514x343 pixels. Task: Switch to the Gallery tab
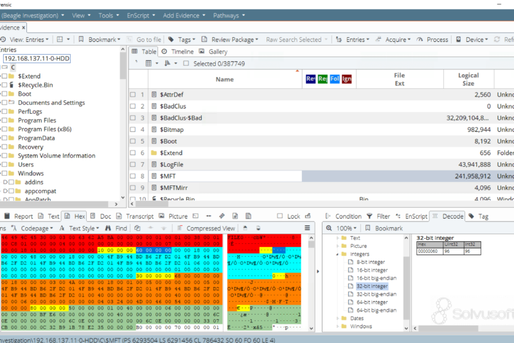213,51
